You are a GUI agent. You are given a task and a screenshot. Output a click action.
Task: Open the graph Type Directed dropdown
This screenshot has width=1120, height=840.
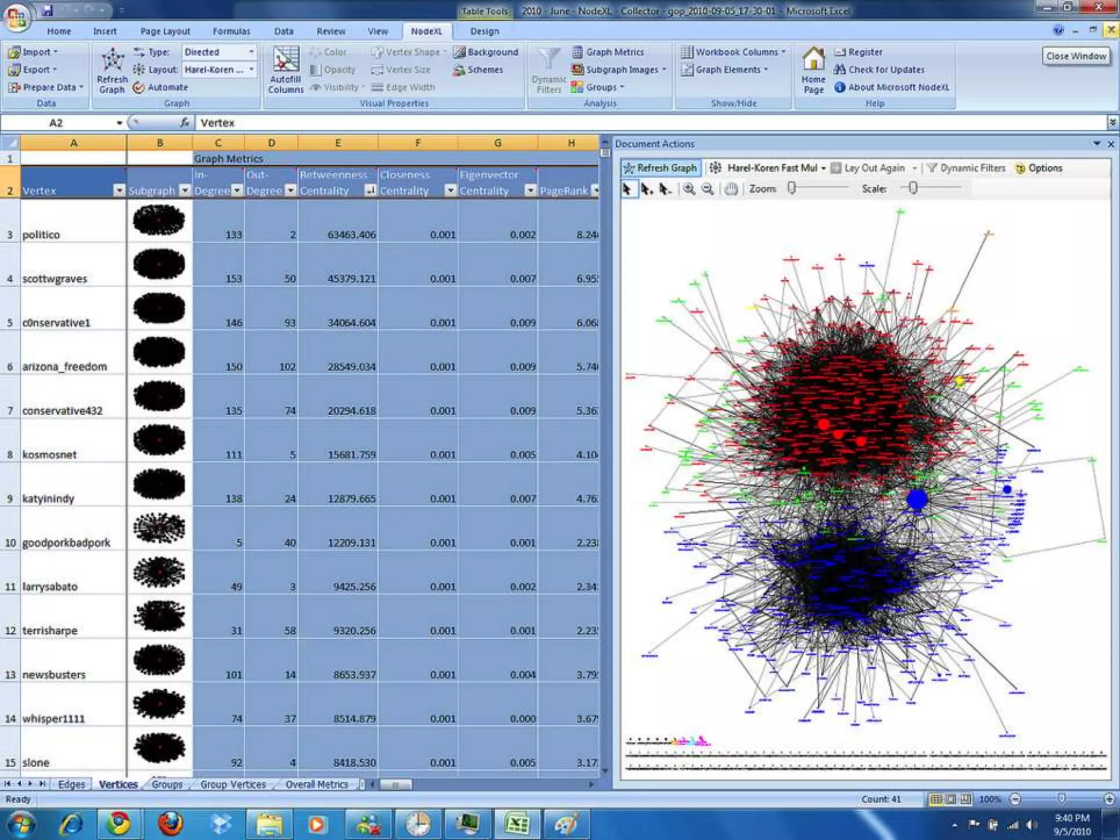tap(251, 52)
